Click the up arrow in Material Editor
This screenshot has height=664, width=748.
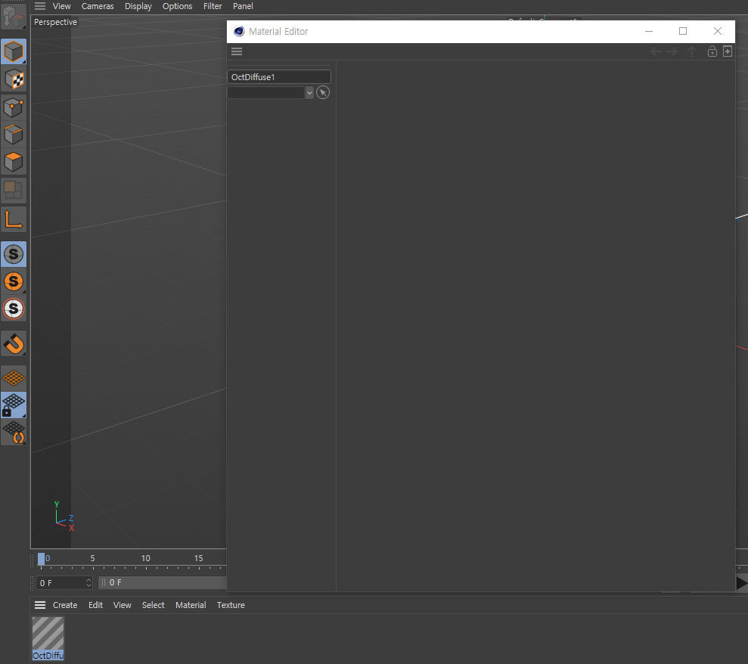point(691,51)
